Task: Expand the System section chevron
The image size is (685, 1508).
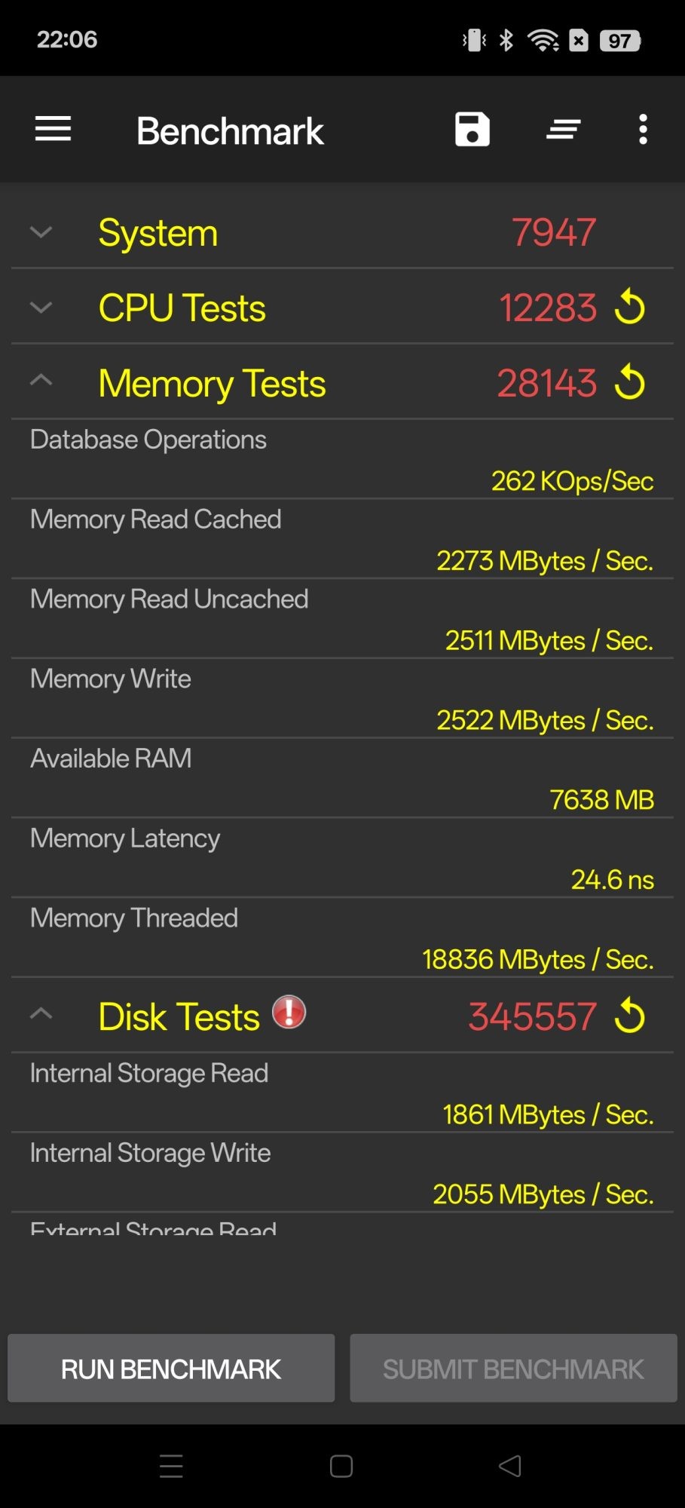Action: pos(41,232)
